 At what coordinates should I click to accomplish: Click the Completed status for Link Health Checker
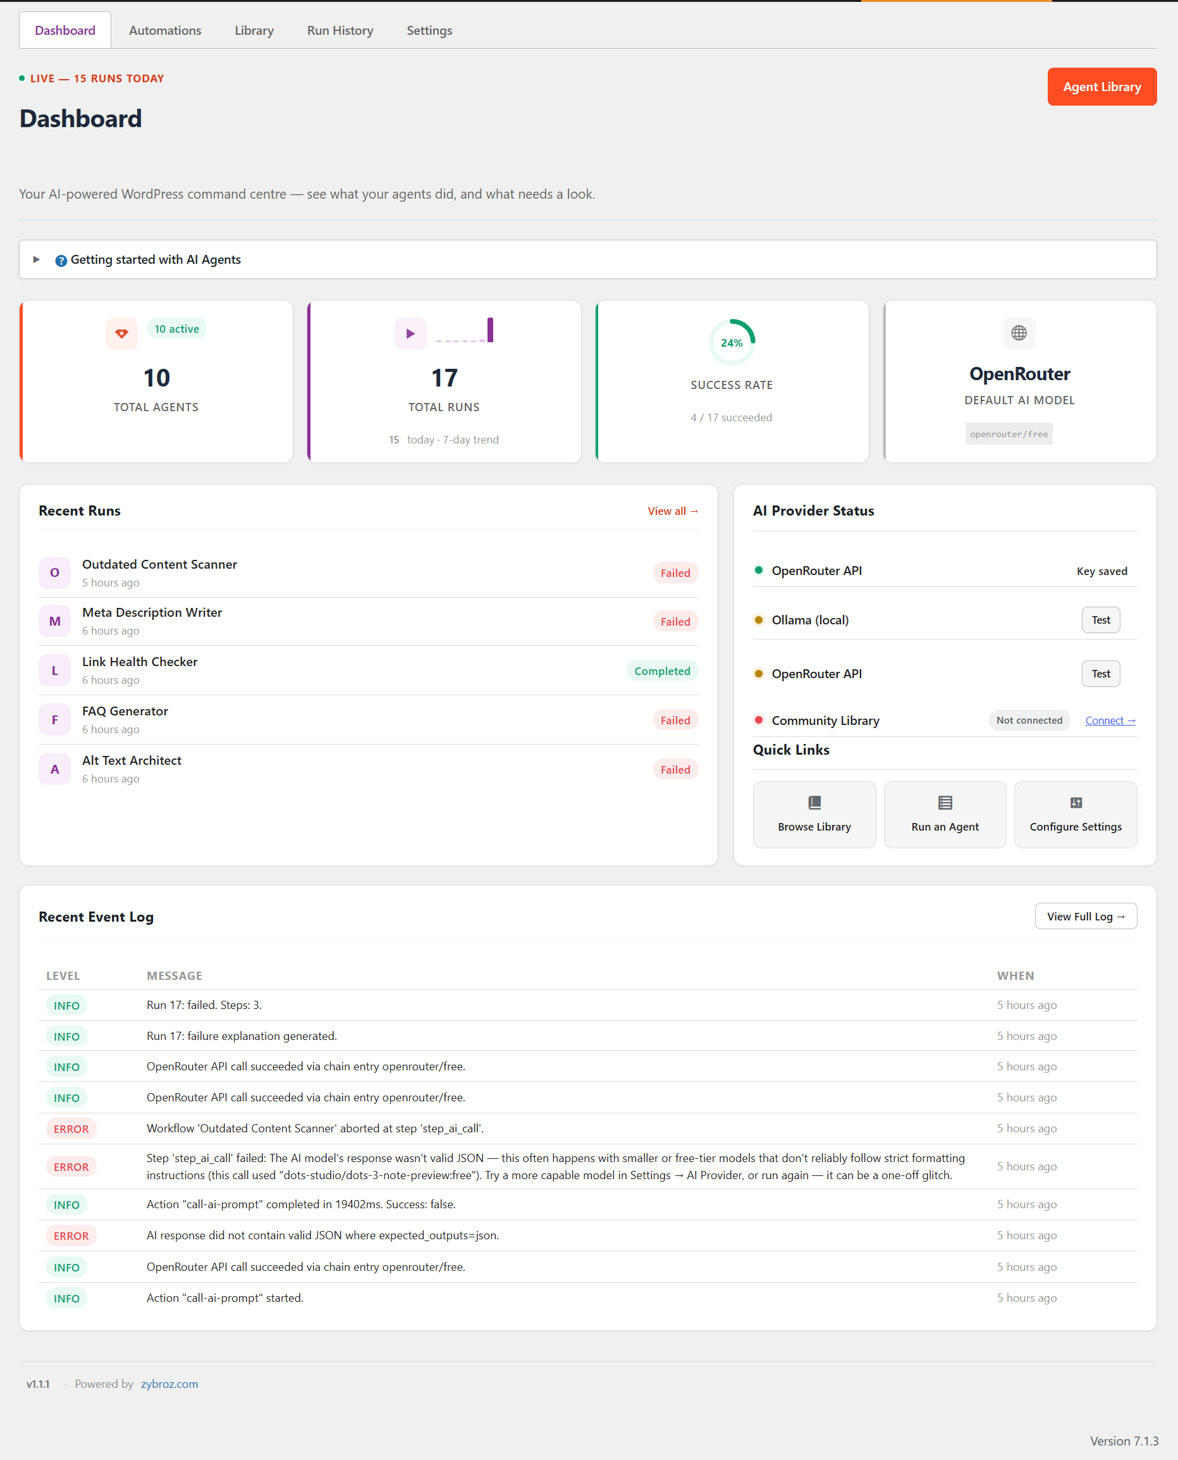661,671
